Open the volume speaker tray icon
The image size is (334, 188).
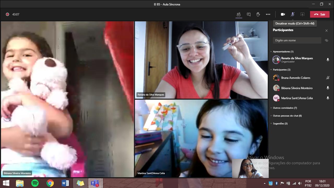click(x=300, y=183)
